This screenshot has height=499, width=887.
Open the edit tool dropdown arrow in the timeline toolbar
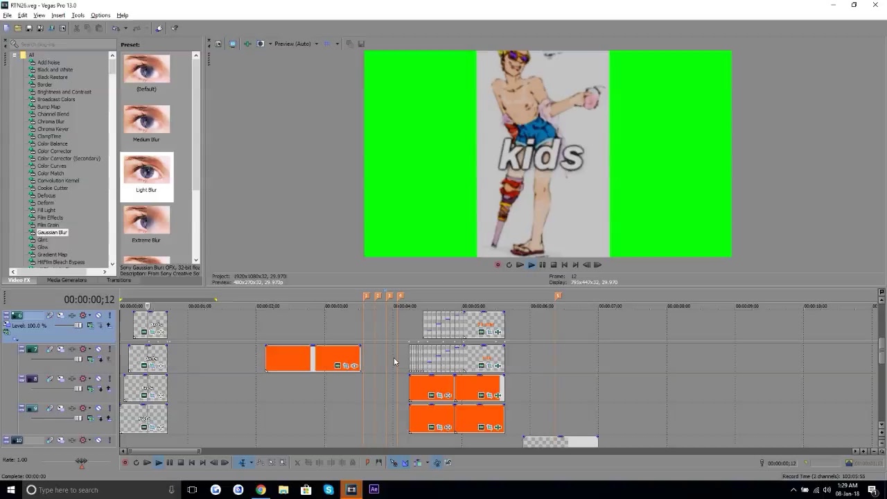point(252,463)
